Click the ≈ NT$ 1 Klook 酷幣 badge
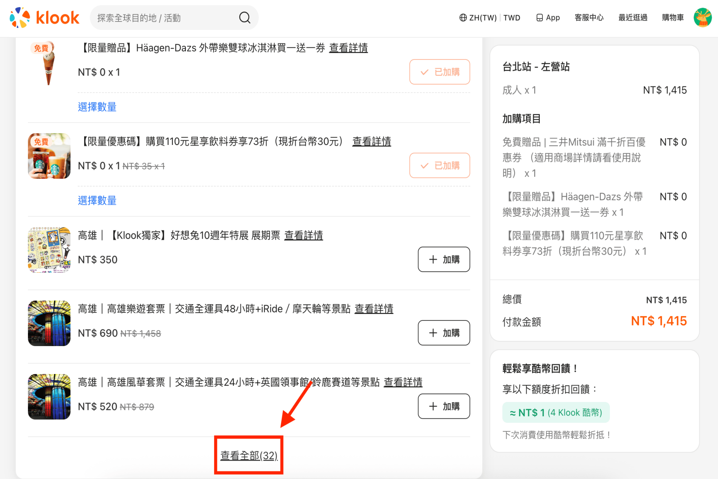Image resolution: width=718 pixels, height=479 pixels. pos(556,412)
